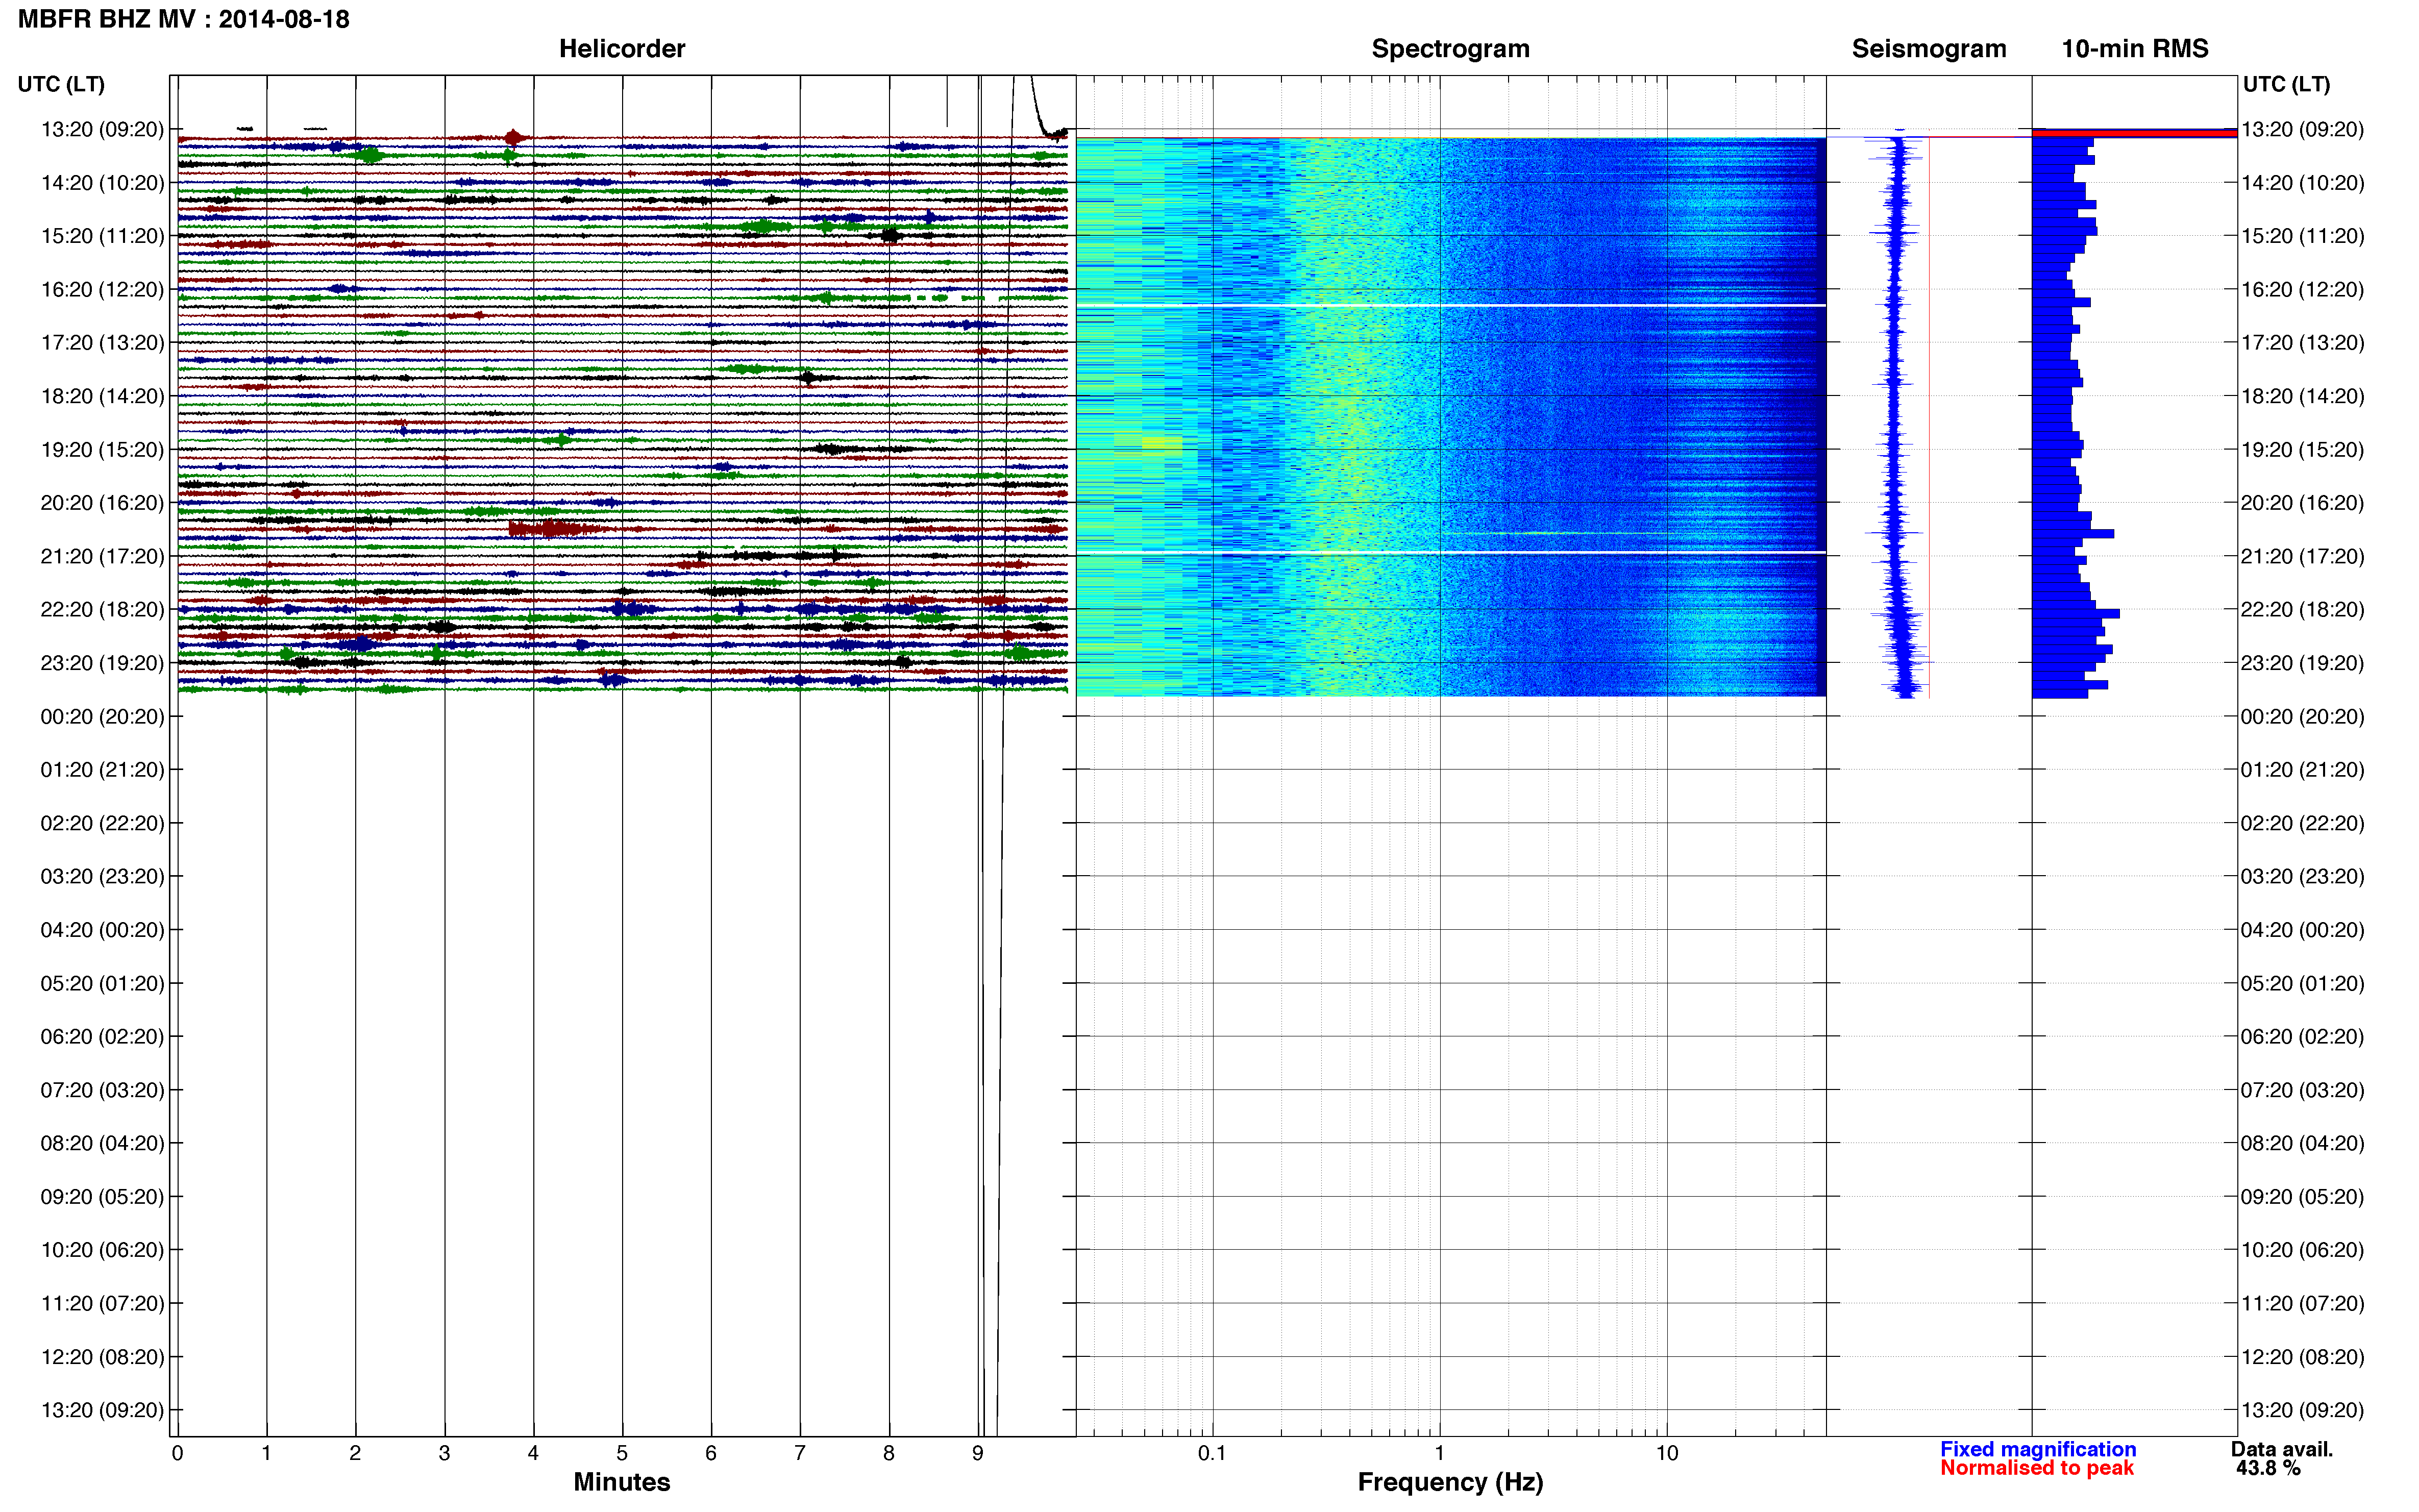Click right-axis time label '14:20 (10:20)'
This screenshot has width=2419, height=1512.
pyautogui.click(x=2303, y=182)
